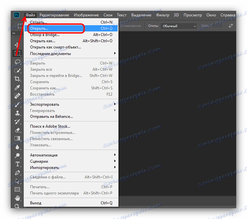Select the Dodge tool
The image size is (247, 219).
(x=17, y=155)
